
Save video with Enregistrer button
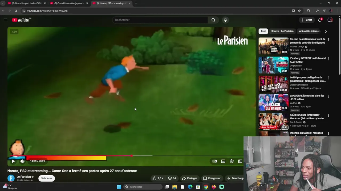pyautogui.click(x=212, y=178)
